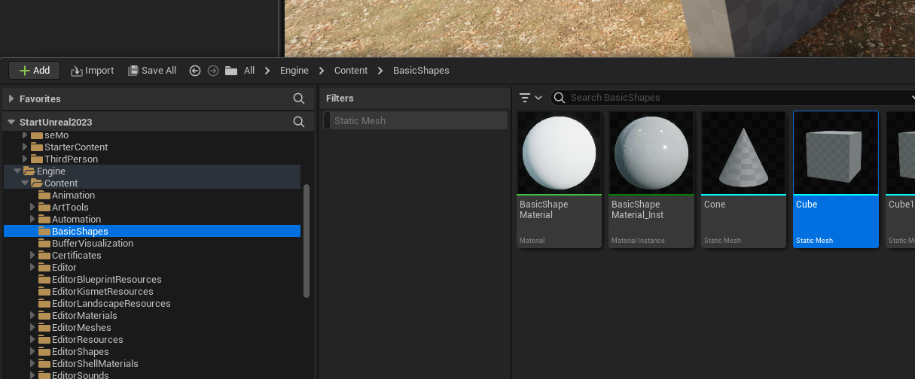Open the arrow menu after Engine breadcrumb

(322, 71)
